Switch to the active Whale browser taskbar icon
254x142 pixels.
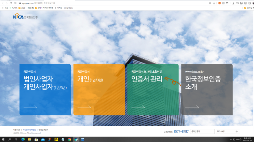[x=76, y=139]
